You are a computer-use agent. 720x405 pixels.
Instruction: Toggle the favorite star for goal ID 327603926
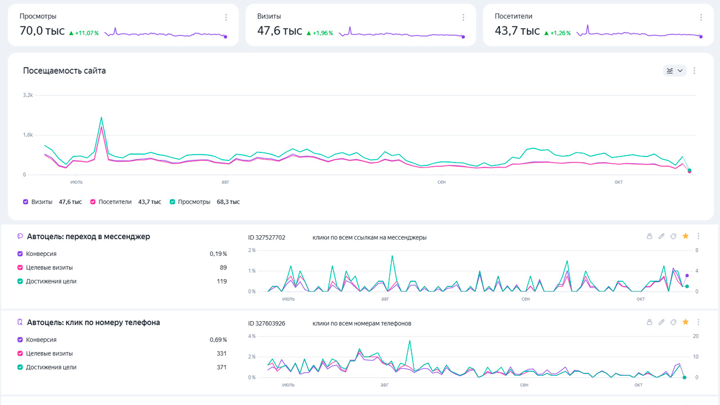(x=685, y=322)
